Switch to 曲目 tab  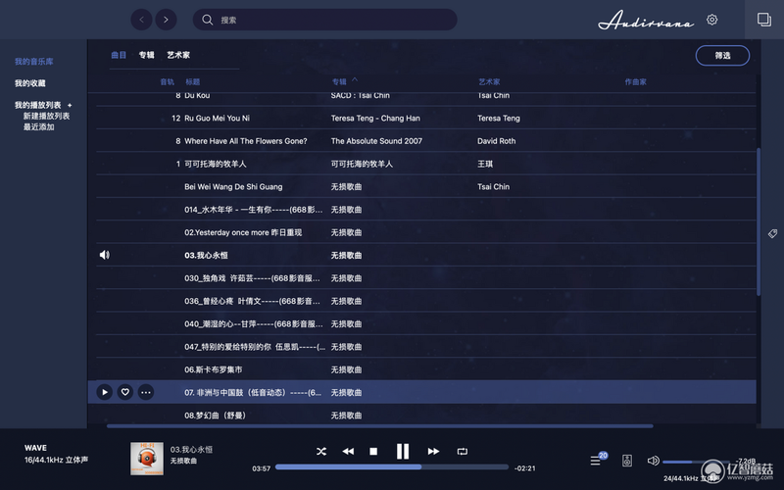tap(119, 55)
